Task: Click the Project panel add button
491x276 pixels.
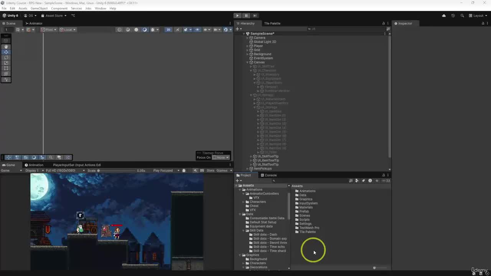Action: (x=238, y=181)
